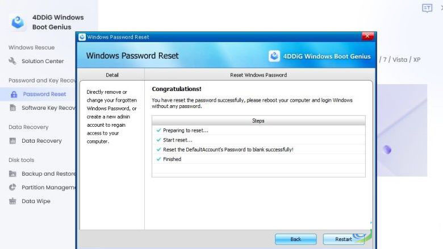Click the Detail column header

(112, 75)
